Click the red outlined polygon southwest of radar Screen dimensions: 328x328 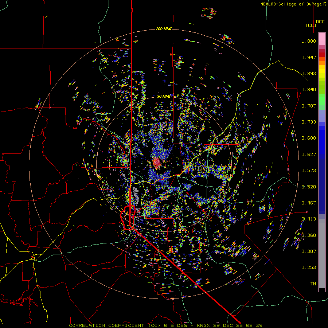click(128, 218)
